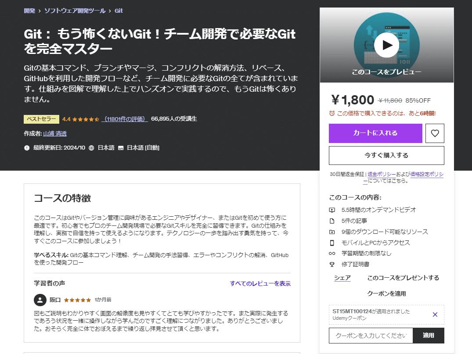The width and height of the screenshot is (472, 354).
Task: Click the document icon beside 5件の記事
Action: pos(332,221)
